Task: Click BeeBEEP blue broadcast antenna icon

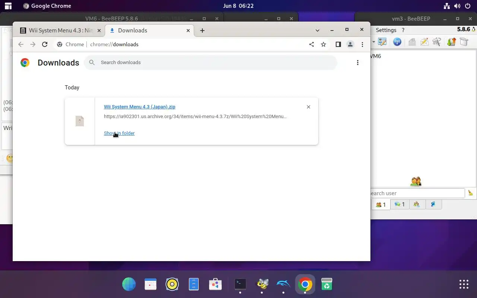Action: point(397,42)
